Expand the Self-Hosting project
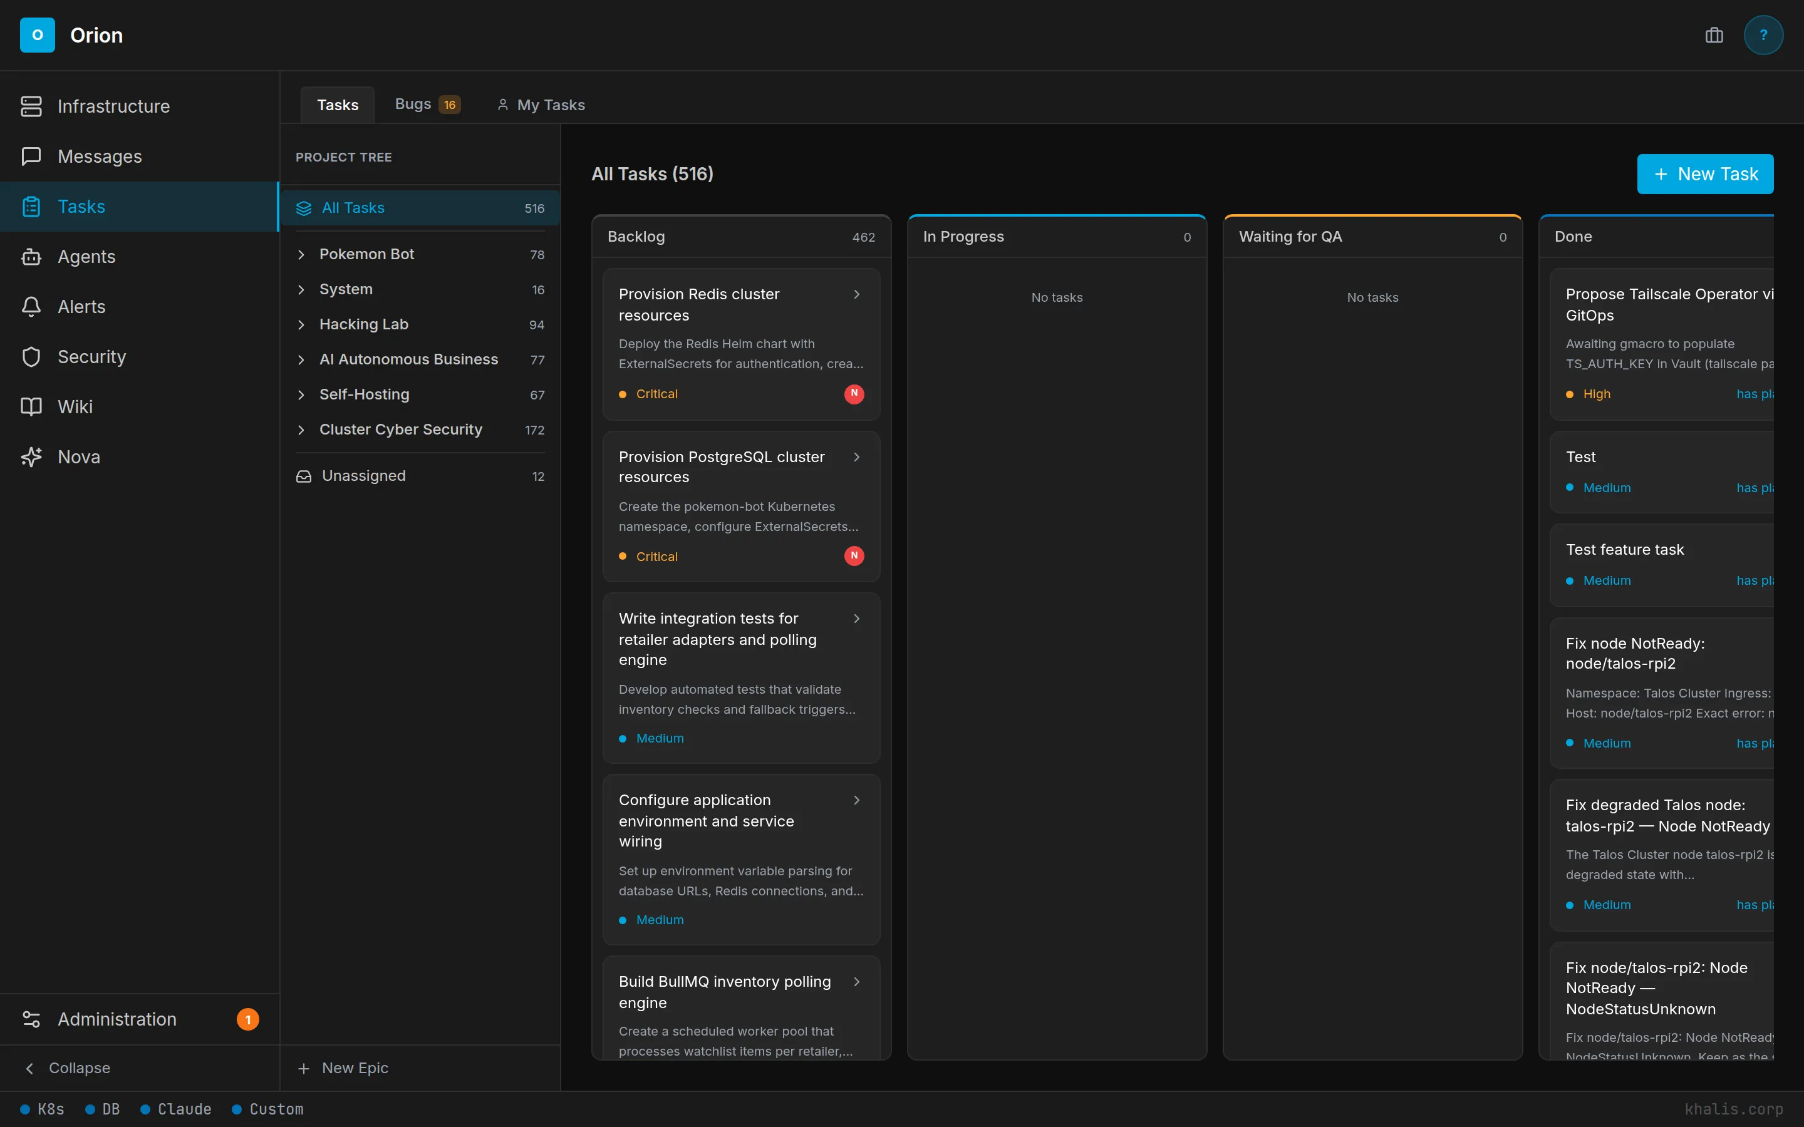Viewport: 1804px width, 1127px height. (301, 394)
